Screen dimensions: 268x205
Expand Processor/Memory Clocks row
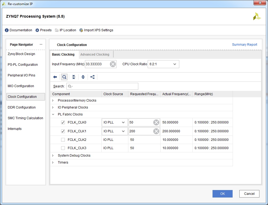coord(53,100)
